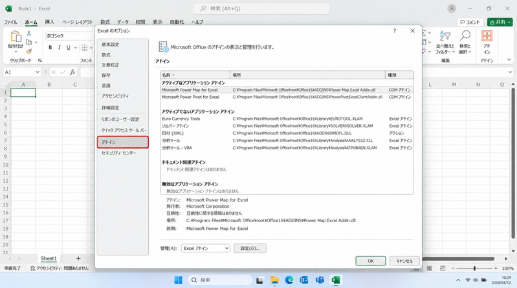Expand the underline style dropdown arrow

click(x=75, y=48)
